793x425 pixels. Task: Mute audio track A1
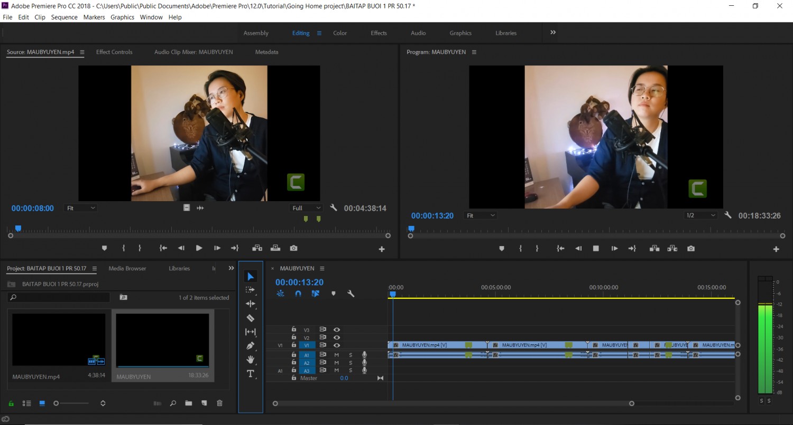[x=336, y=355]
